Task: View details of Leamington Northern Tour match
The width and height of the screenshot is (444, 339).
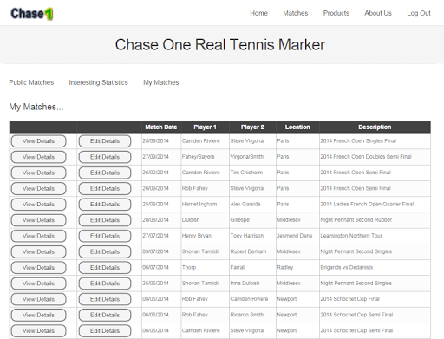Action: (x=38, y=236)
